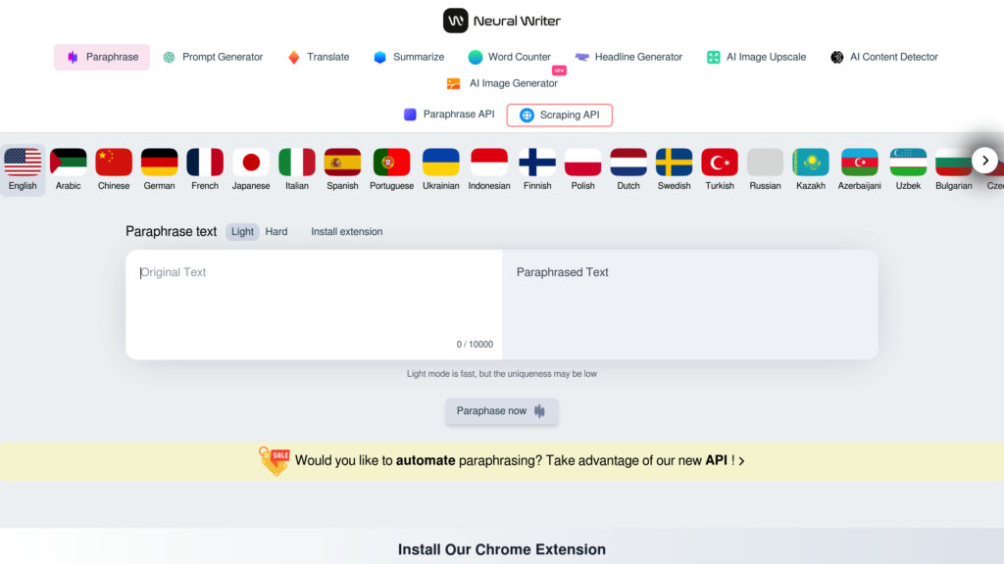This screenshot has width=1004, height=564.
Task: Focus the Original Text input area
Action: [314, 305]
